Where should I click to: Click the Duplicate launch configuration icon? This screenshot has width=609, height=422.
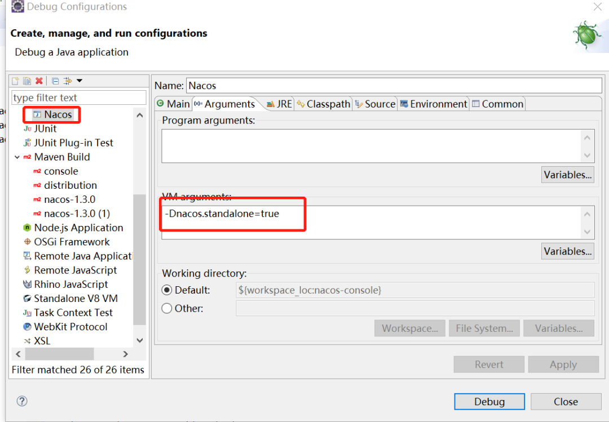tap(27, 81)
